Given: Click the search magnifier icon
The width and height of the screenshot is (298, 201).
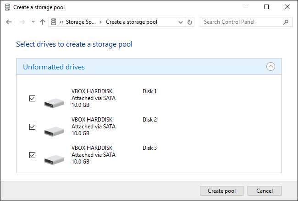Looking at the screenshot, I should (286, 22).
